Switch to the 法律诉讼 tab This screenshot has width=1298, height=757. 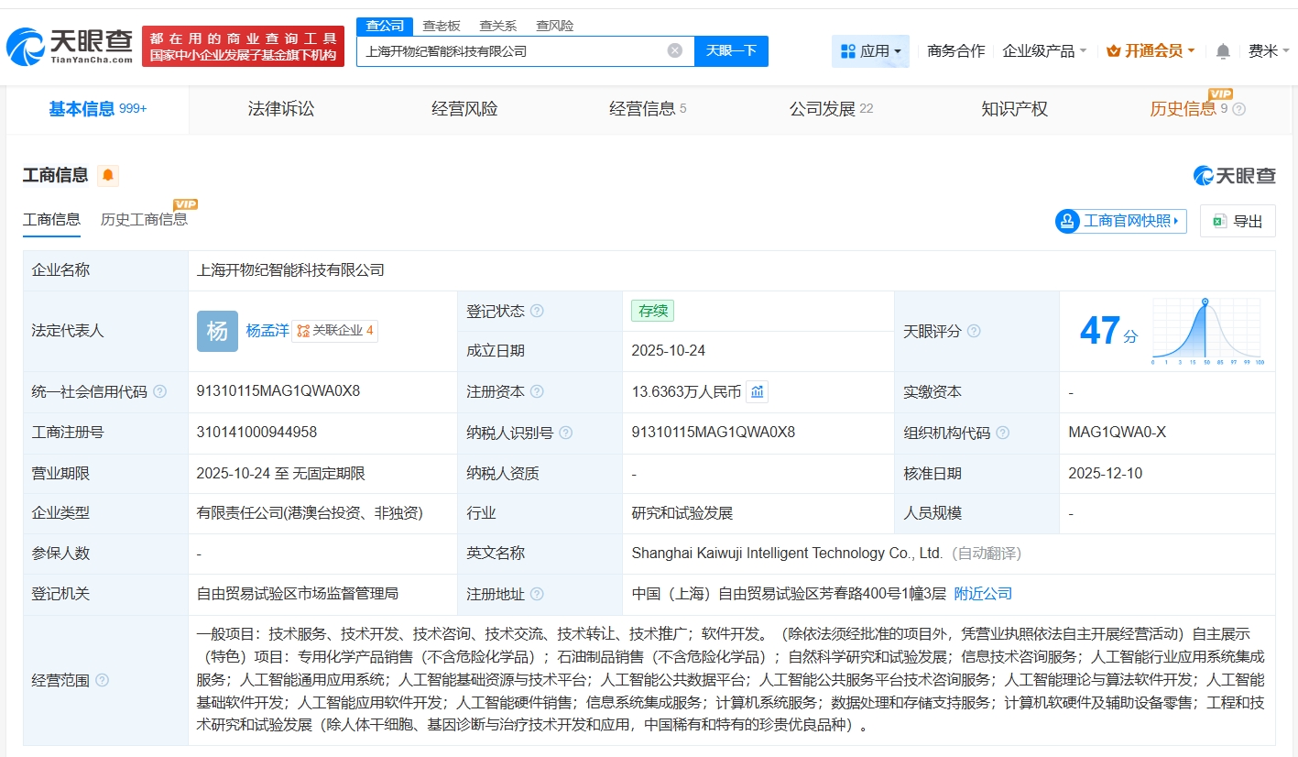[x=281, y=109]
